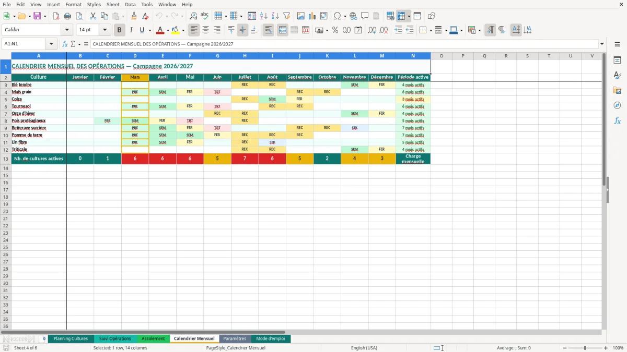Screen dimensions: 627x352
Task: Cut the selection with the scissors icon
Action: (x=93, y=16)
